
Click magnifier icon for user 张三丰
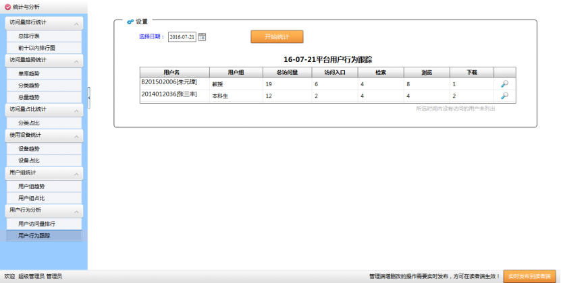(504, 96)
